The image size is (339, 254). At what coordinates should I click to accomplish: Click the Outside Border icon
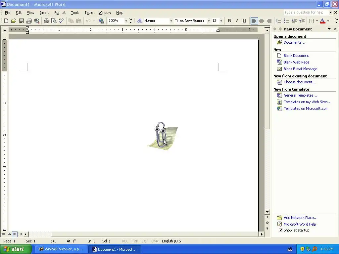click(x=312, y=21)
